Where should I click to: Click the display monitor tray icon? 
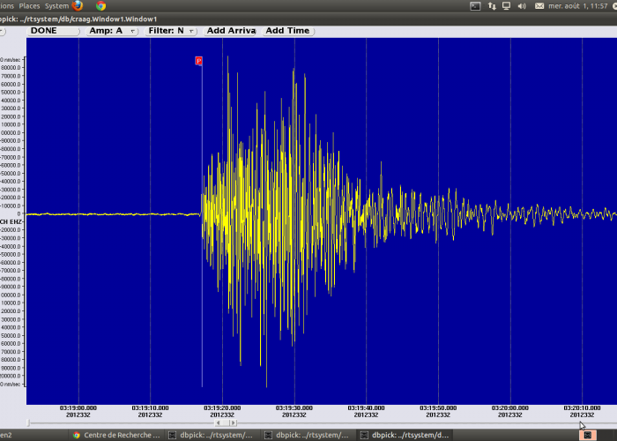point(507,6)
